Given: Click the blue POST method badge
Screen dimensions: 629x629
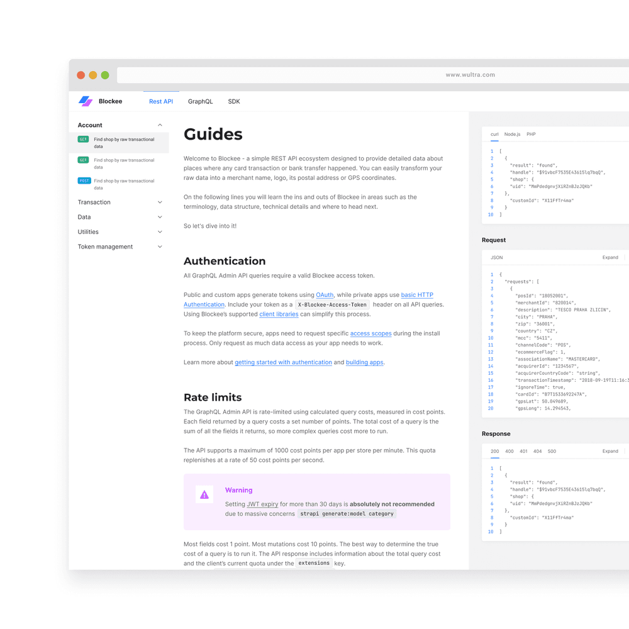Looking at the screenshot, I should point(84,181).
